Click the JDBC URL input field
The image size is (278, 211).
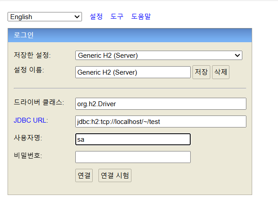(161, 121)
